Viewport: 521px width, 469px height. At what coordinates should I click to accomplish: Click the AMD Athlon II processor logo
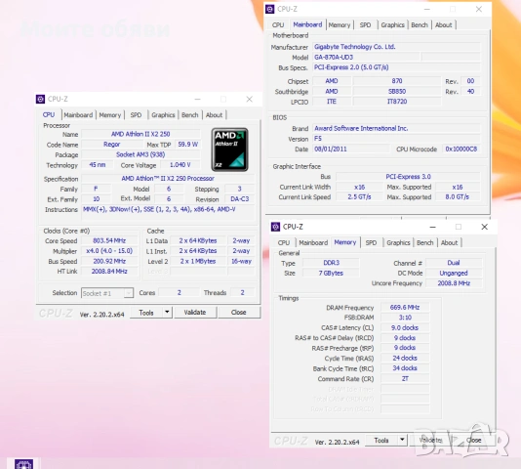(x=229, y=149)
